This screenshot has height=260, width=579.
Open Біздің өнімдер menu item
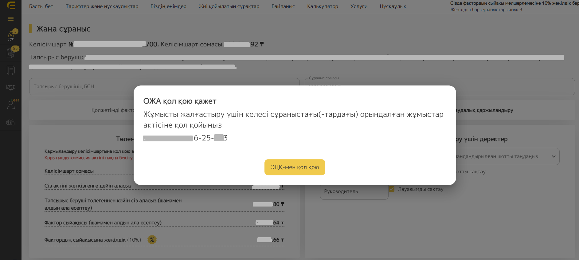[168, 6]
